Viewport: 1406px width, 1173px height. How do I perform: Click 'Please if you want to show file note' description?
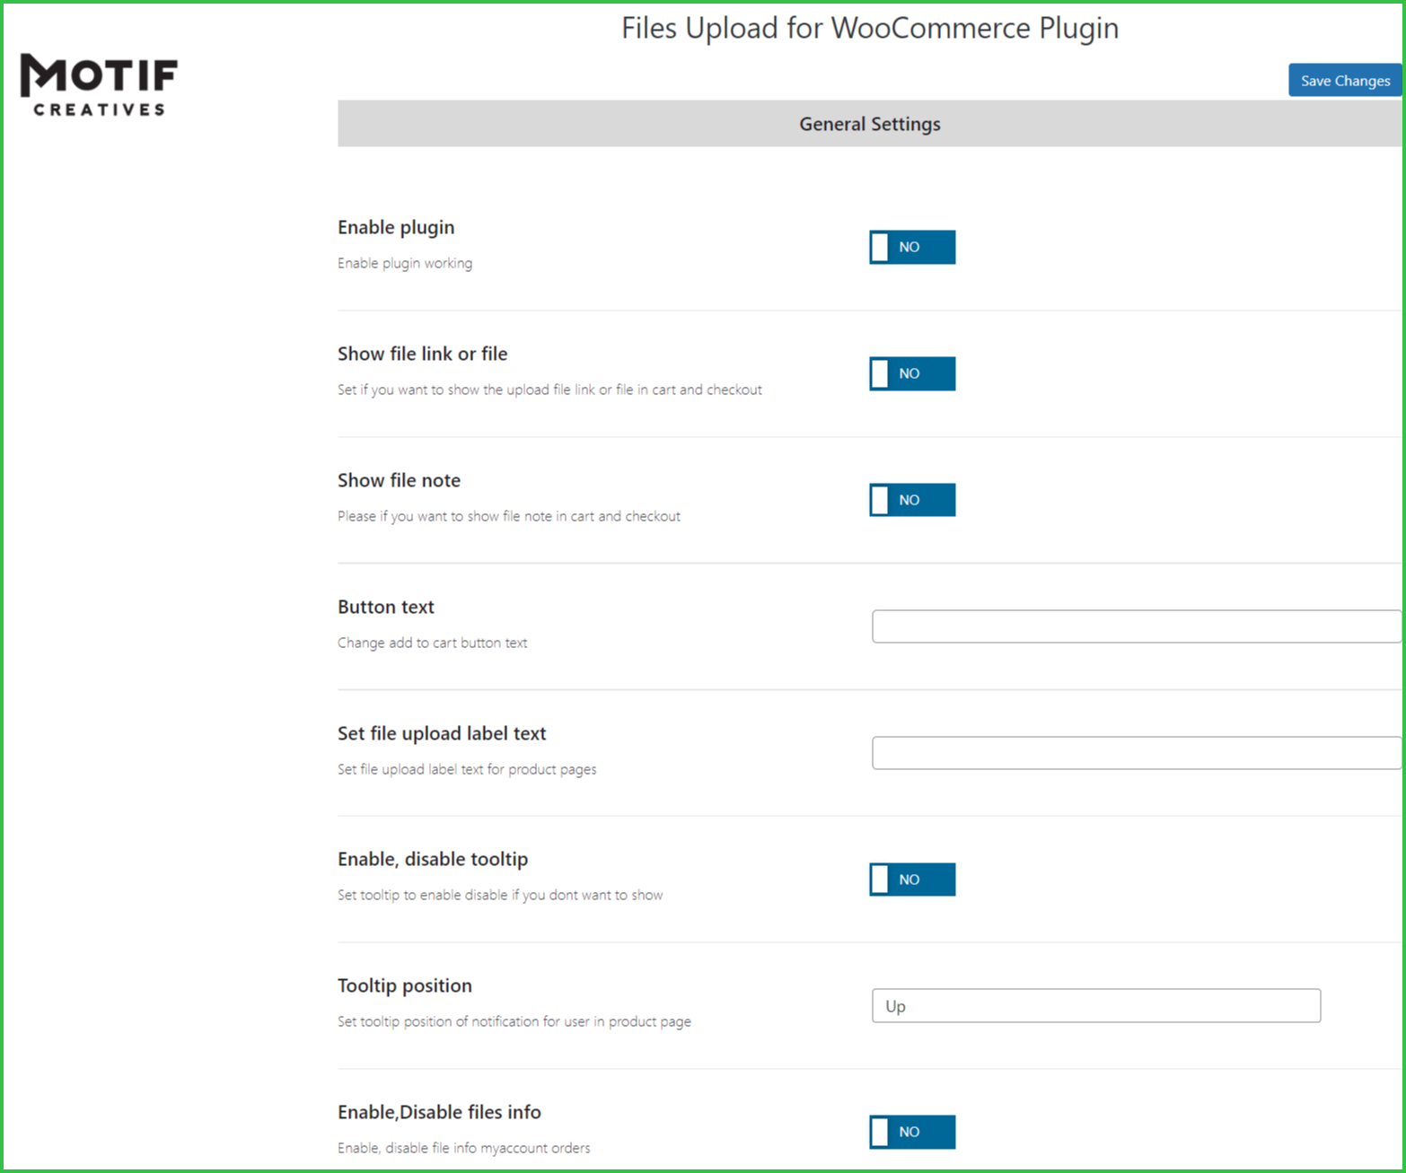click(509, 516)
